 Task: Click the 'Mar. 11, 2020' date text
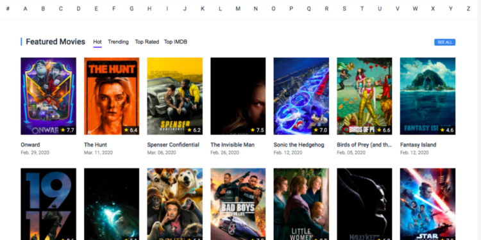tap(99, 152)
